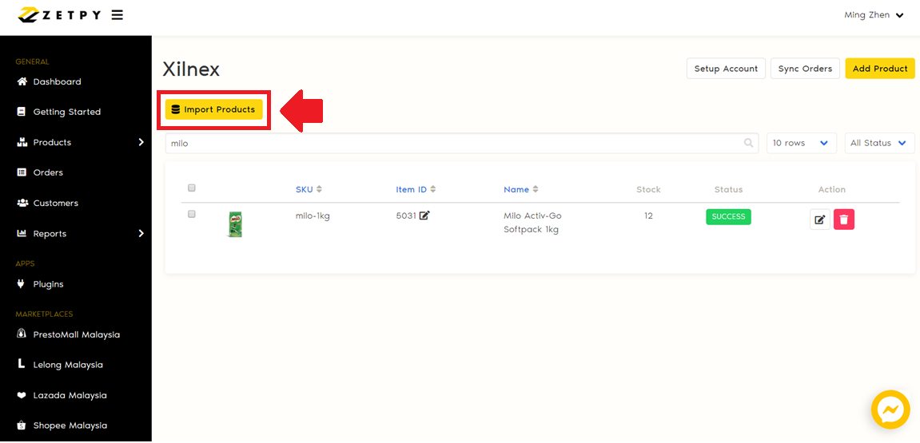Expand the Products submenu chevron
The height and width of the screenshot is (443, 920).
(x=141, y=142)
